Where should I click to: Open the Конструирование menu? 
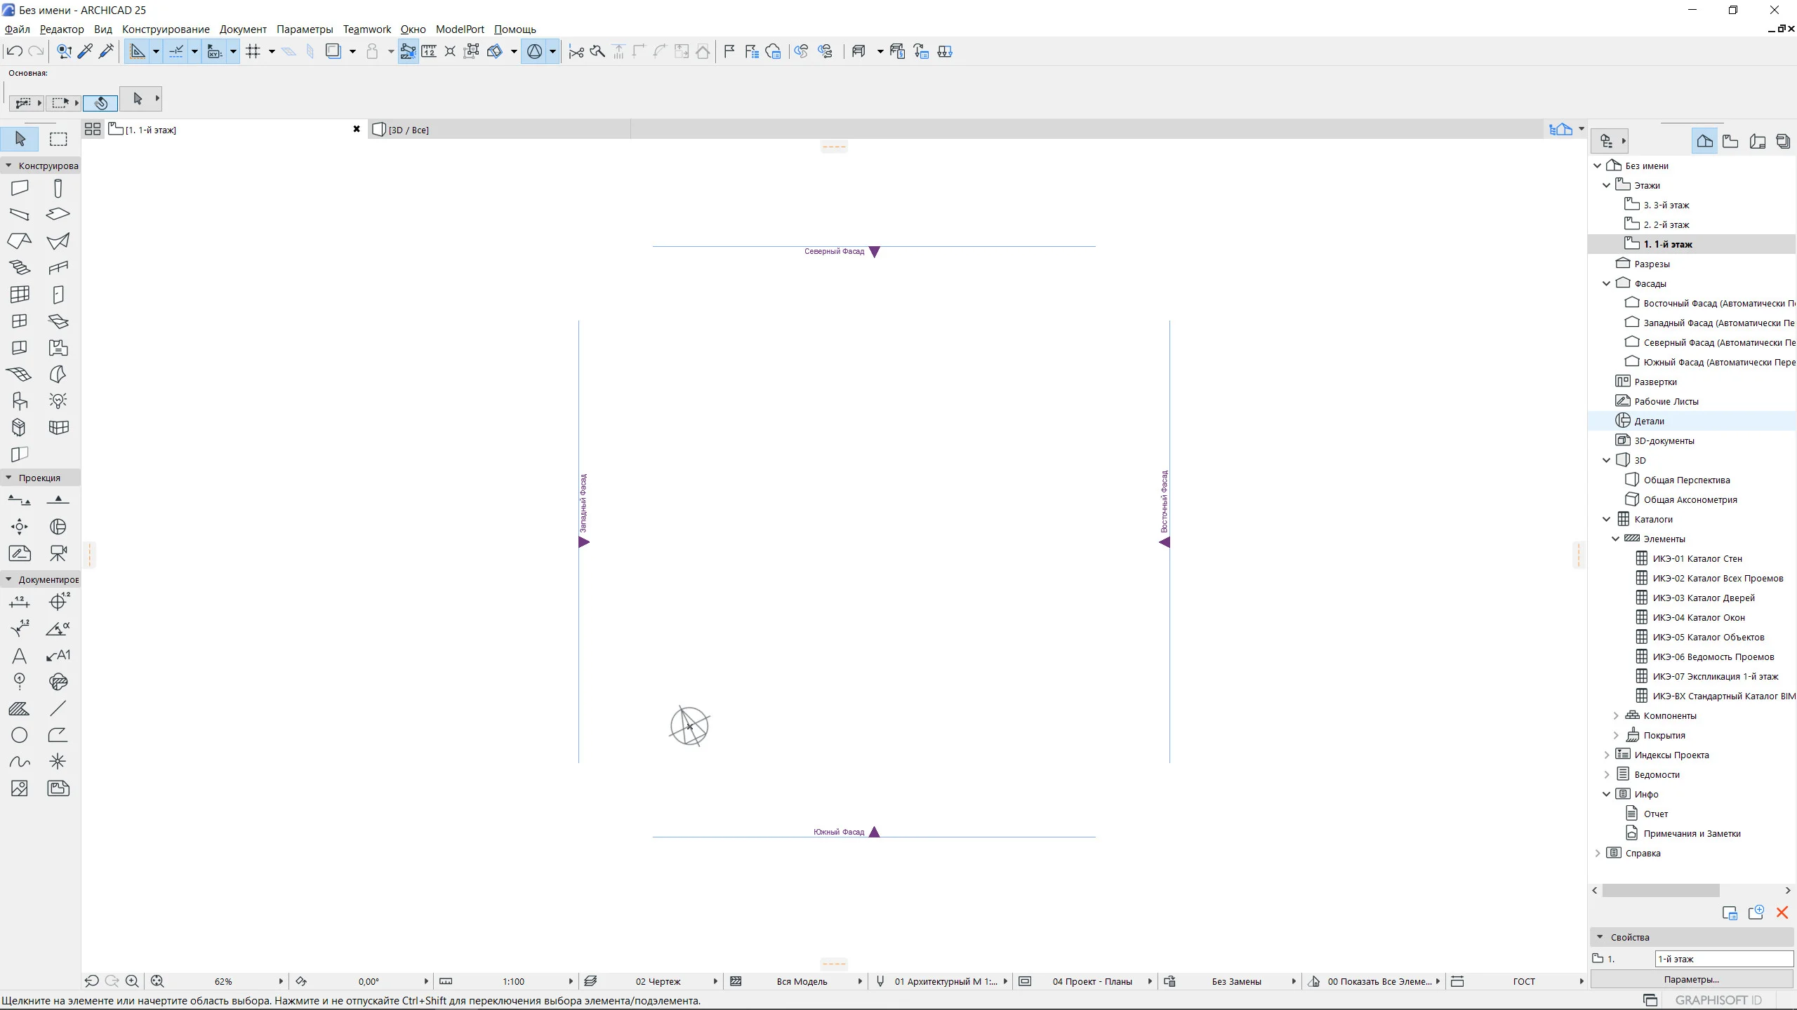[166, 29]
